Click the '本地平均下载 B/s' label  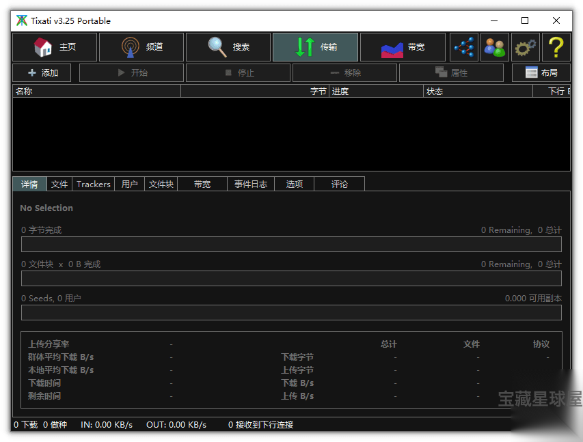(61, 370)
